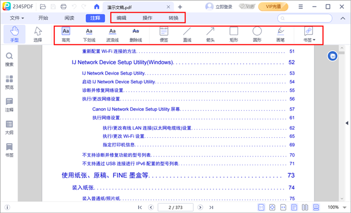Go to the previous page
Image resolution: width=351 pixels, height=213 pixels.
[x=151, y=208]
